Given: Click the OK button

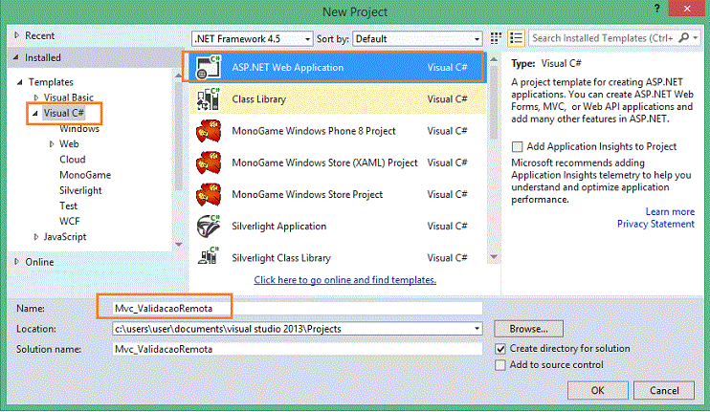Looking at the screenshot, I should click(x=598, y=390).
